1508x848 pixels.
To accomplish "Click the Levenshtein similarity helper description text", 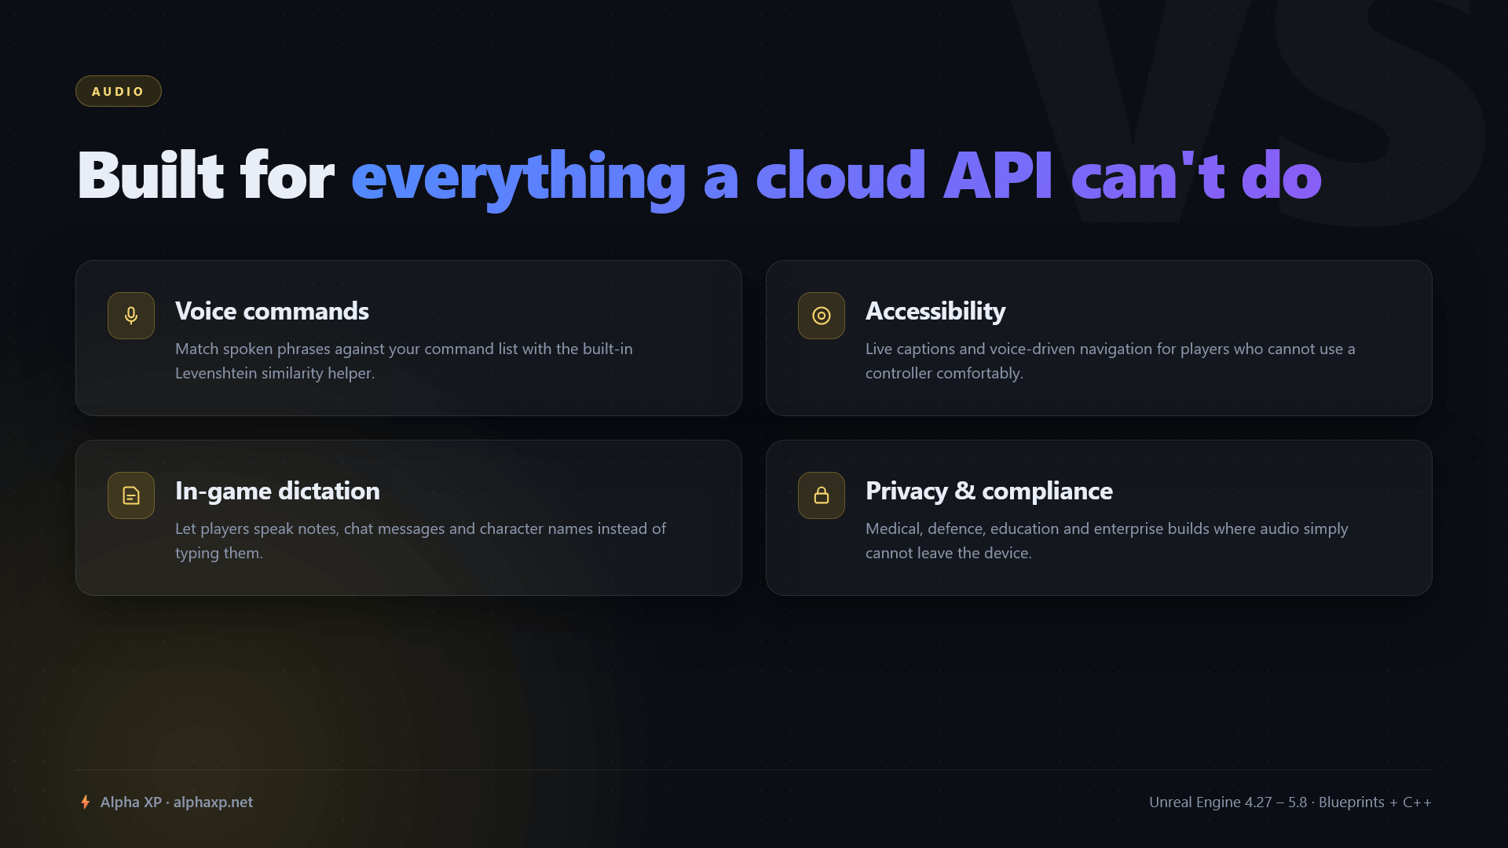I will coord(404,360).
